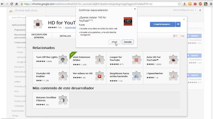Open vGet Extension download icon

coord(100,59)
